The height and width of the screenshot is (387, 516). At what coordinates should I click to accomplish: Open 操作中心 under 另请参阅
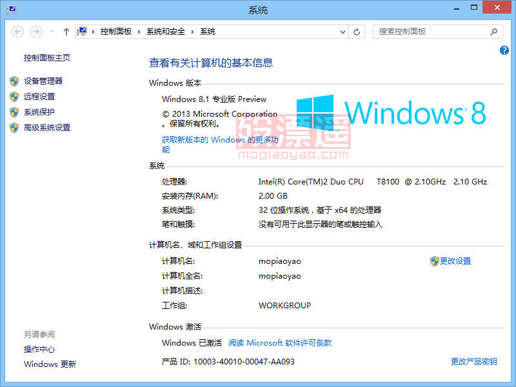coord(39,349)
